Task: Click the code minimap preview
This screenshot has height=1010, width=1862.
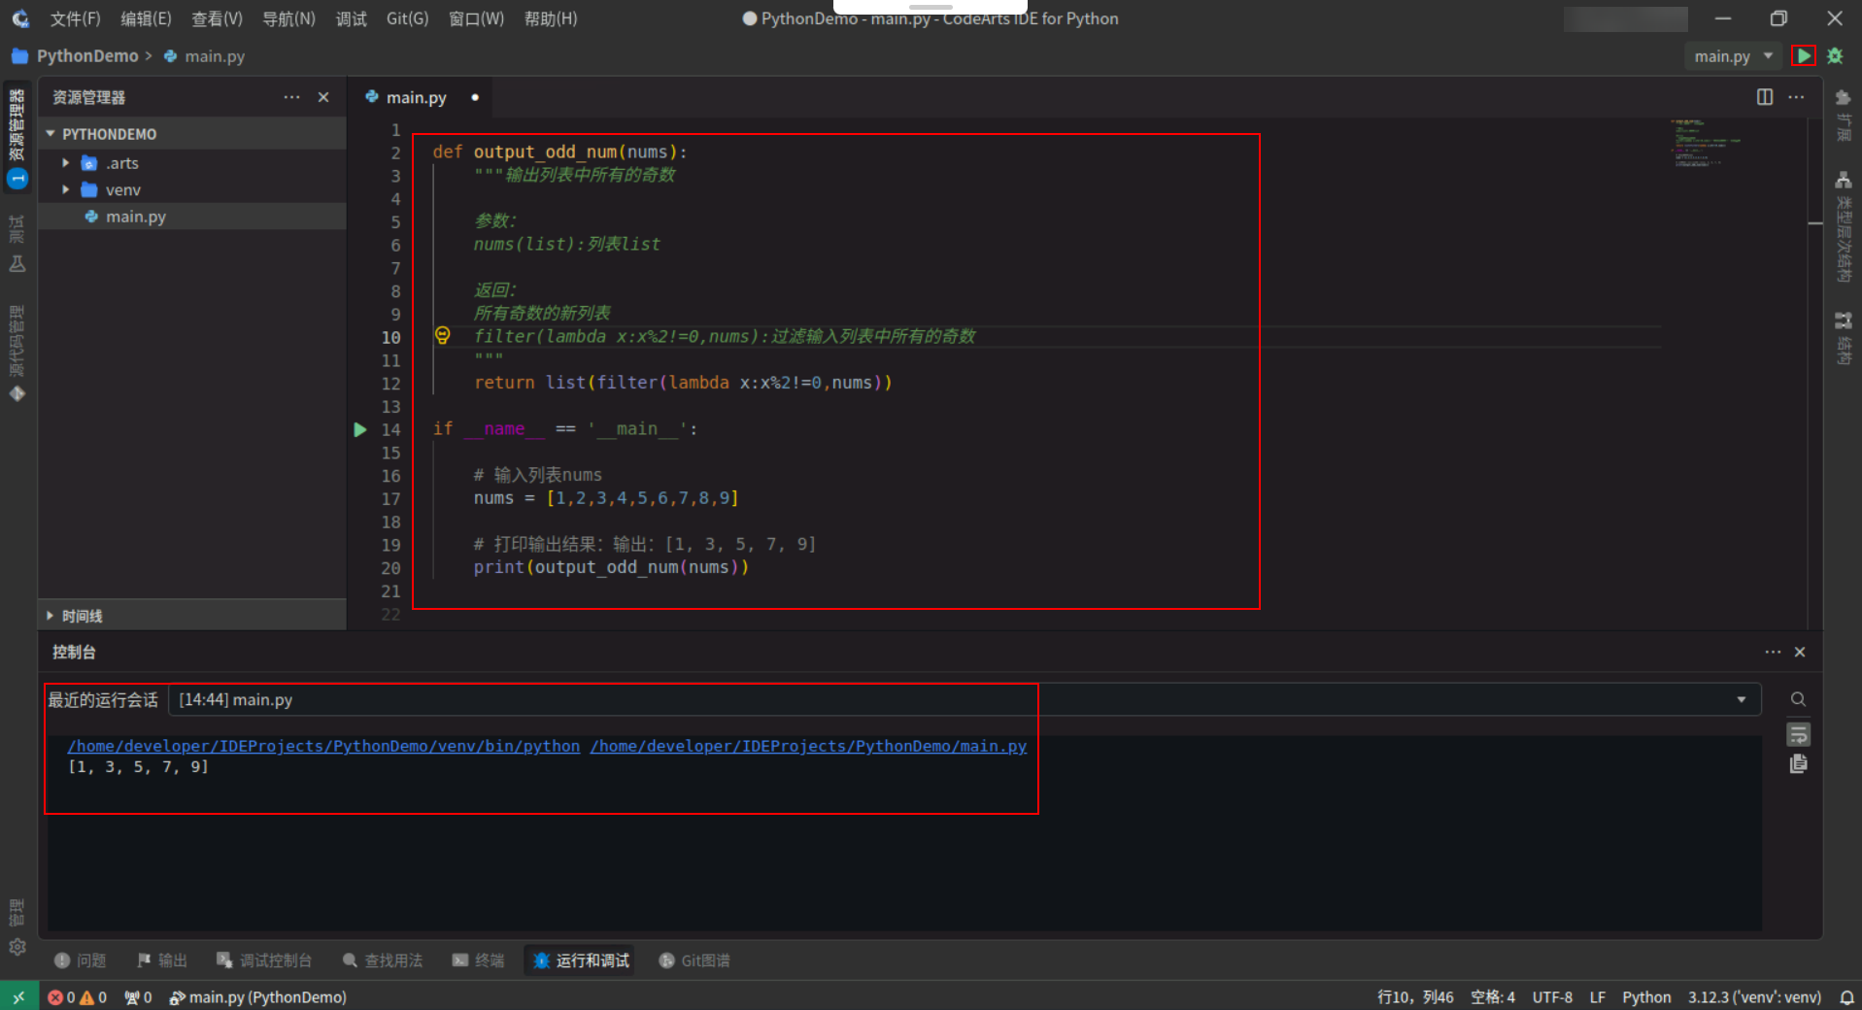Action: [1705, 144]
